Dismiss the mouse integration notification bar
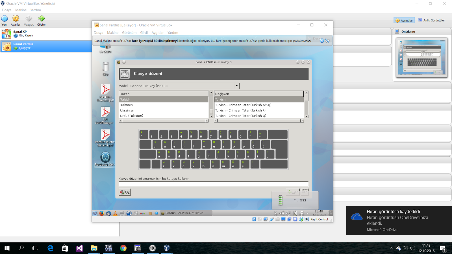Screen dimensions: 452x254 coord(322,41)
